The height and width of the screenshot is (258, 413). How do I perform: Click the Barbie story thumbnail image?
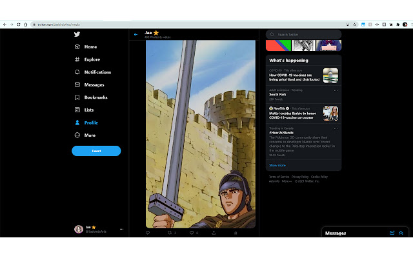(x=330, y=114)
